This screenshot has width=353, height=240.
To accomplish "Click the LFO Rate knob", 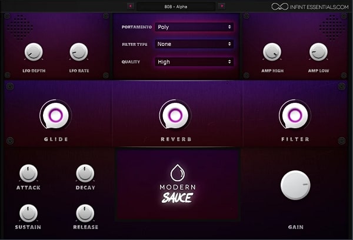I will click(x=79, y=52).
